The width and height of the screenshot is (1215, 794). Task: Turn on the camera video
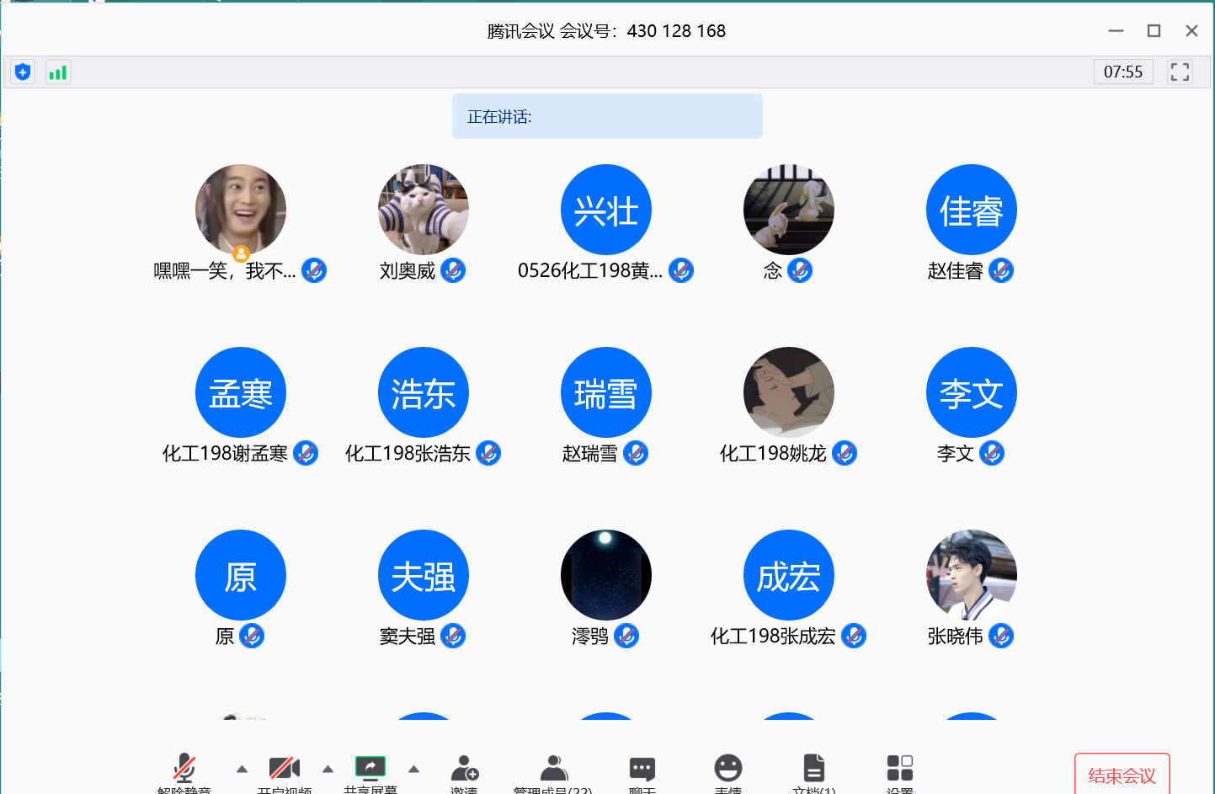(285, 768)
